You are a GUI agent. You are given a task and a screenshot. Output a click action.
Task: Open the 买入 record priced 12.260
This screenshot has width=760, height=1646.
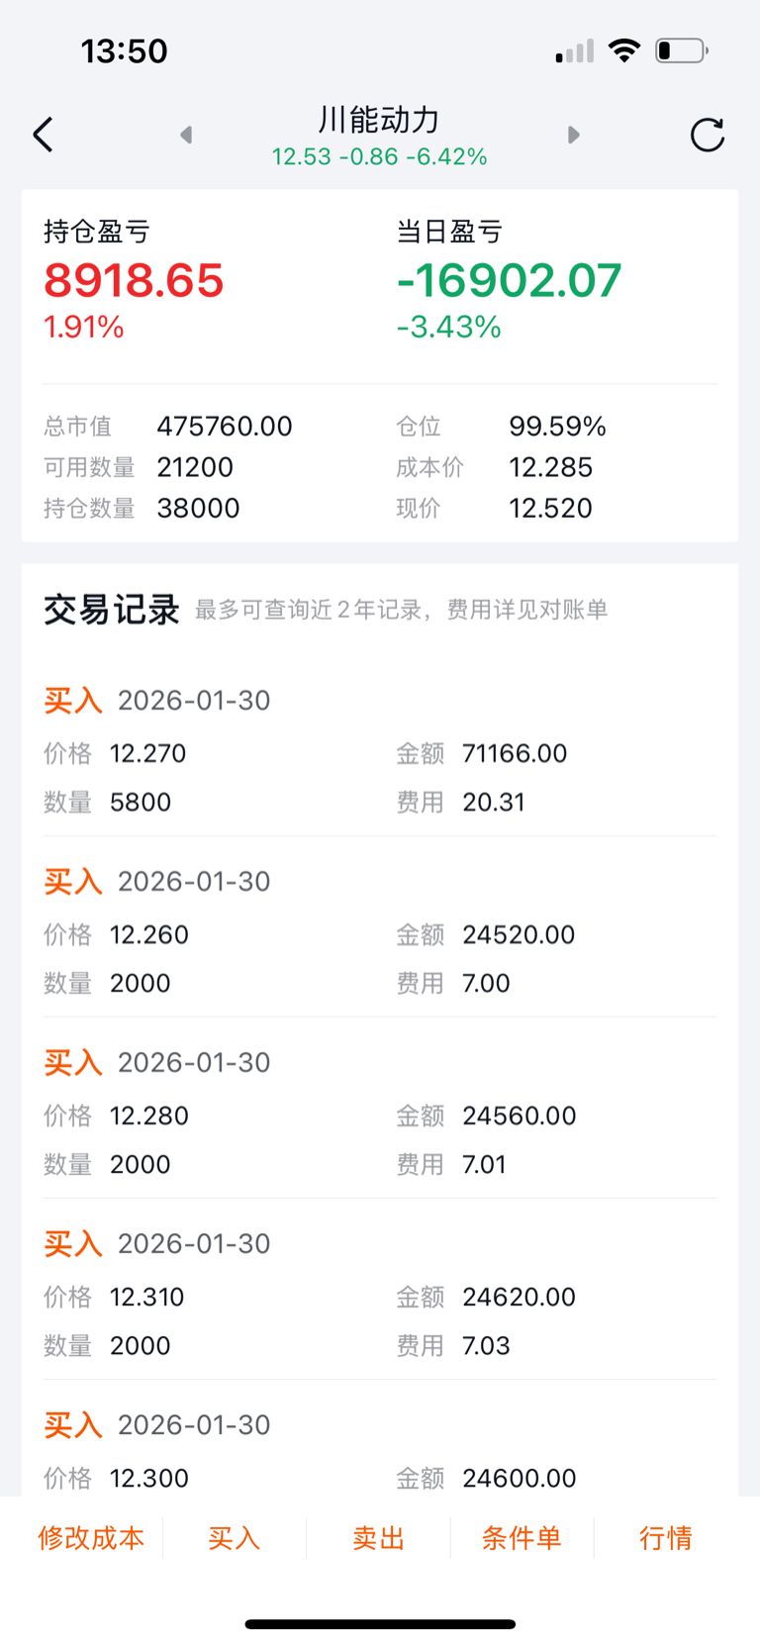pyautogui.click(x=380, y=933)
